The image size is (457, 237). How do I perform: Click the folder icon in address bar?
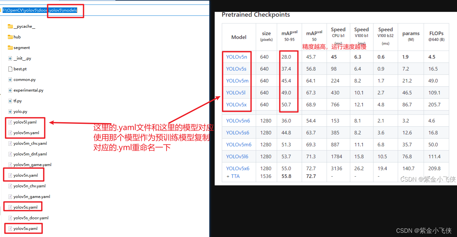(x=1, y=10)
